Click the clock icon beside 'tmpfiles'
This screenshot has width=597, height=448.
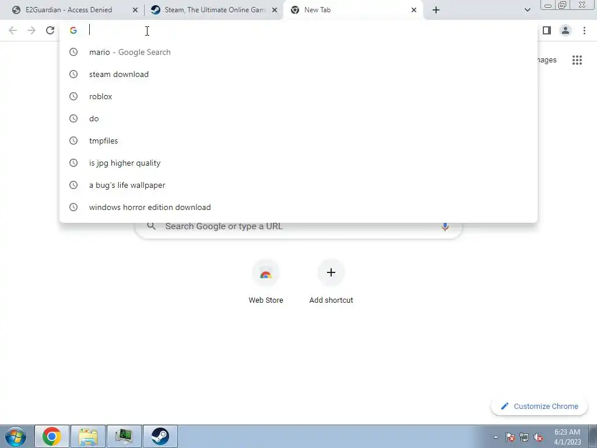73,141
